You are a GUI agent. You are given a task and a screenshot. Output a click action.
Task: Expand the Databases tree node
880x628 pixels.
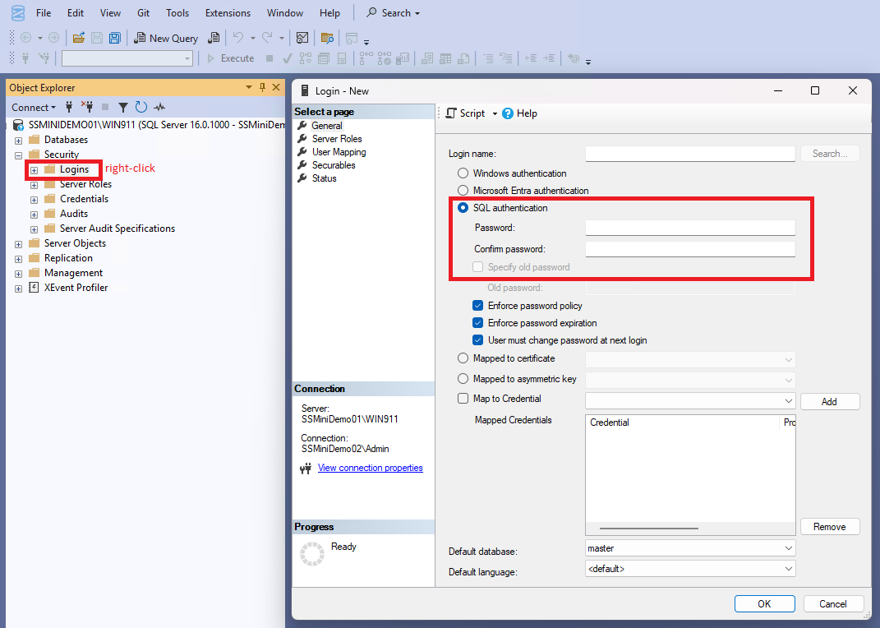(19, 141)
